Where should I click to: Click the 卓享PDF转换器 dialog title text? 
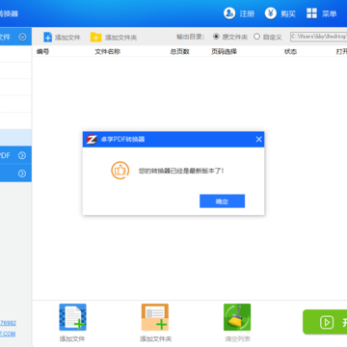[122, 140]
